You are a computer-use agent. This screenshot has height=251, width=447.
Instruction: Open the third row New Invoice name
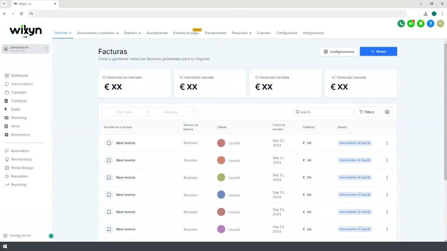pyautogui.click(x=126, y=178)
